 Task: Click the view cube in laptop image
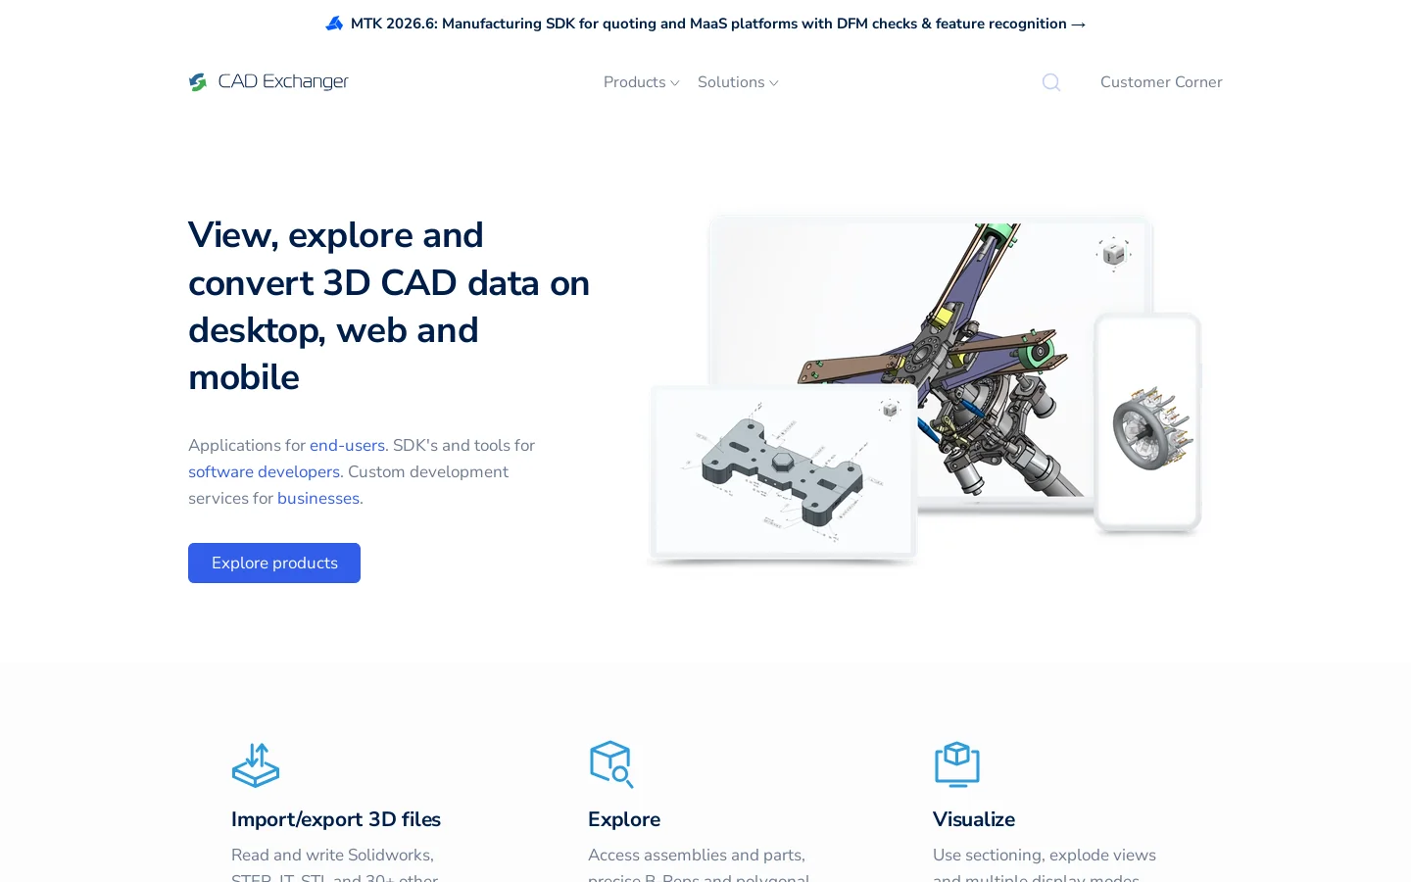pos(1113,254)
